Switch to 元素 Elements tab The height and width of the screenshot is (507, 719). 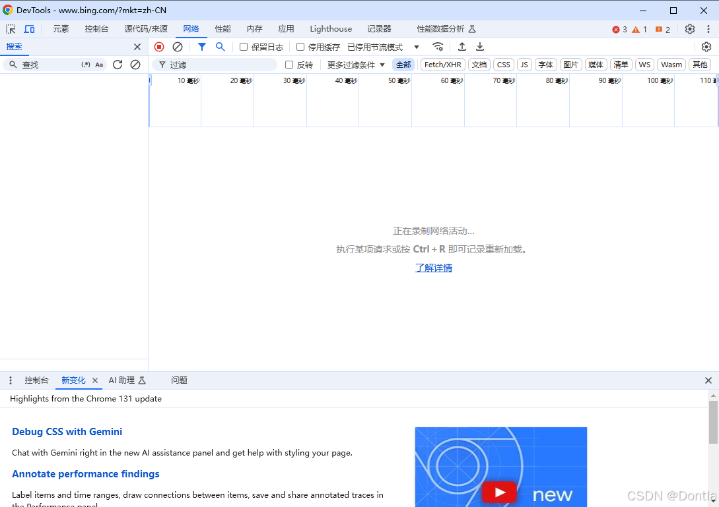pos(61,29)
